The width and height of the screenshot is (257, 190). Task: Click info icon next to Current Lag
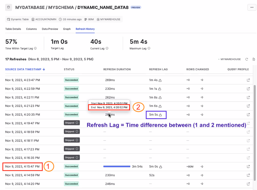tap(107, 48)
